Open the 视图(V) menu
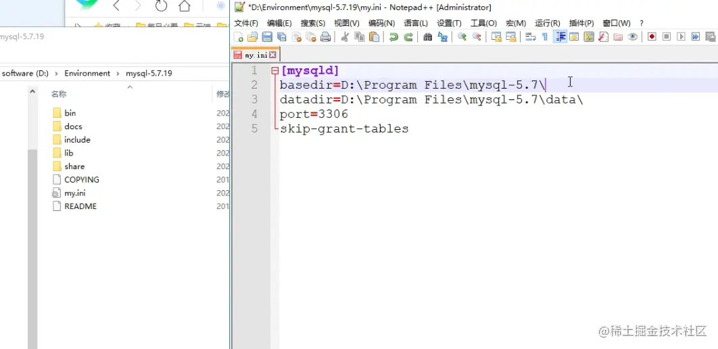 [347, 24]
